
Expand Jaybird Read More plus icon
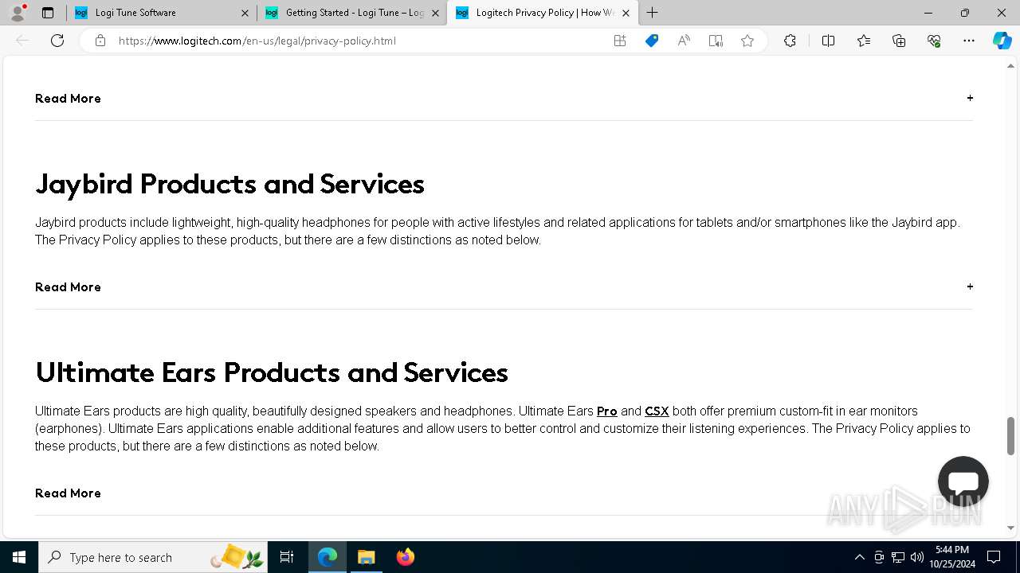click(970, 286)
